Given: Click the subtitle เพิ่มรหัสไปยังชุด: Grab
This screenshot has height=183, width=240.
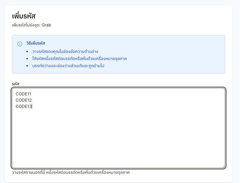Looking at the screenshot, I should click(31, 25).
